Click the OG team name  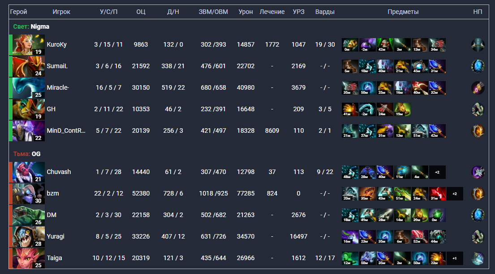pyautogui.click(x=36, y=154)
